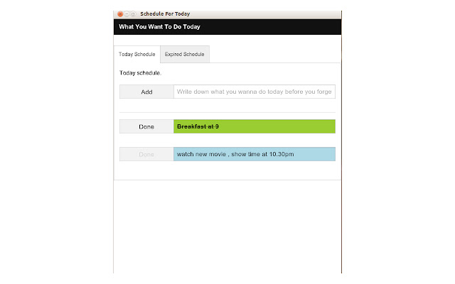The height and width of the screenshot is (284, 455).
Task: Open the Expired Schedule tab
Action: (x=185, y=54)
